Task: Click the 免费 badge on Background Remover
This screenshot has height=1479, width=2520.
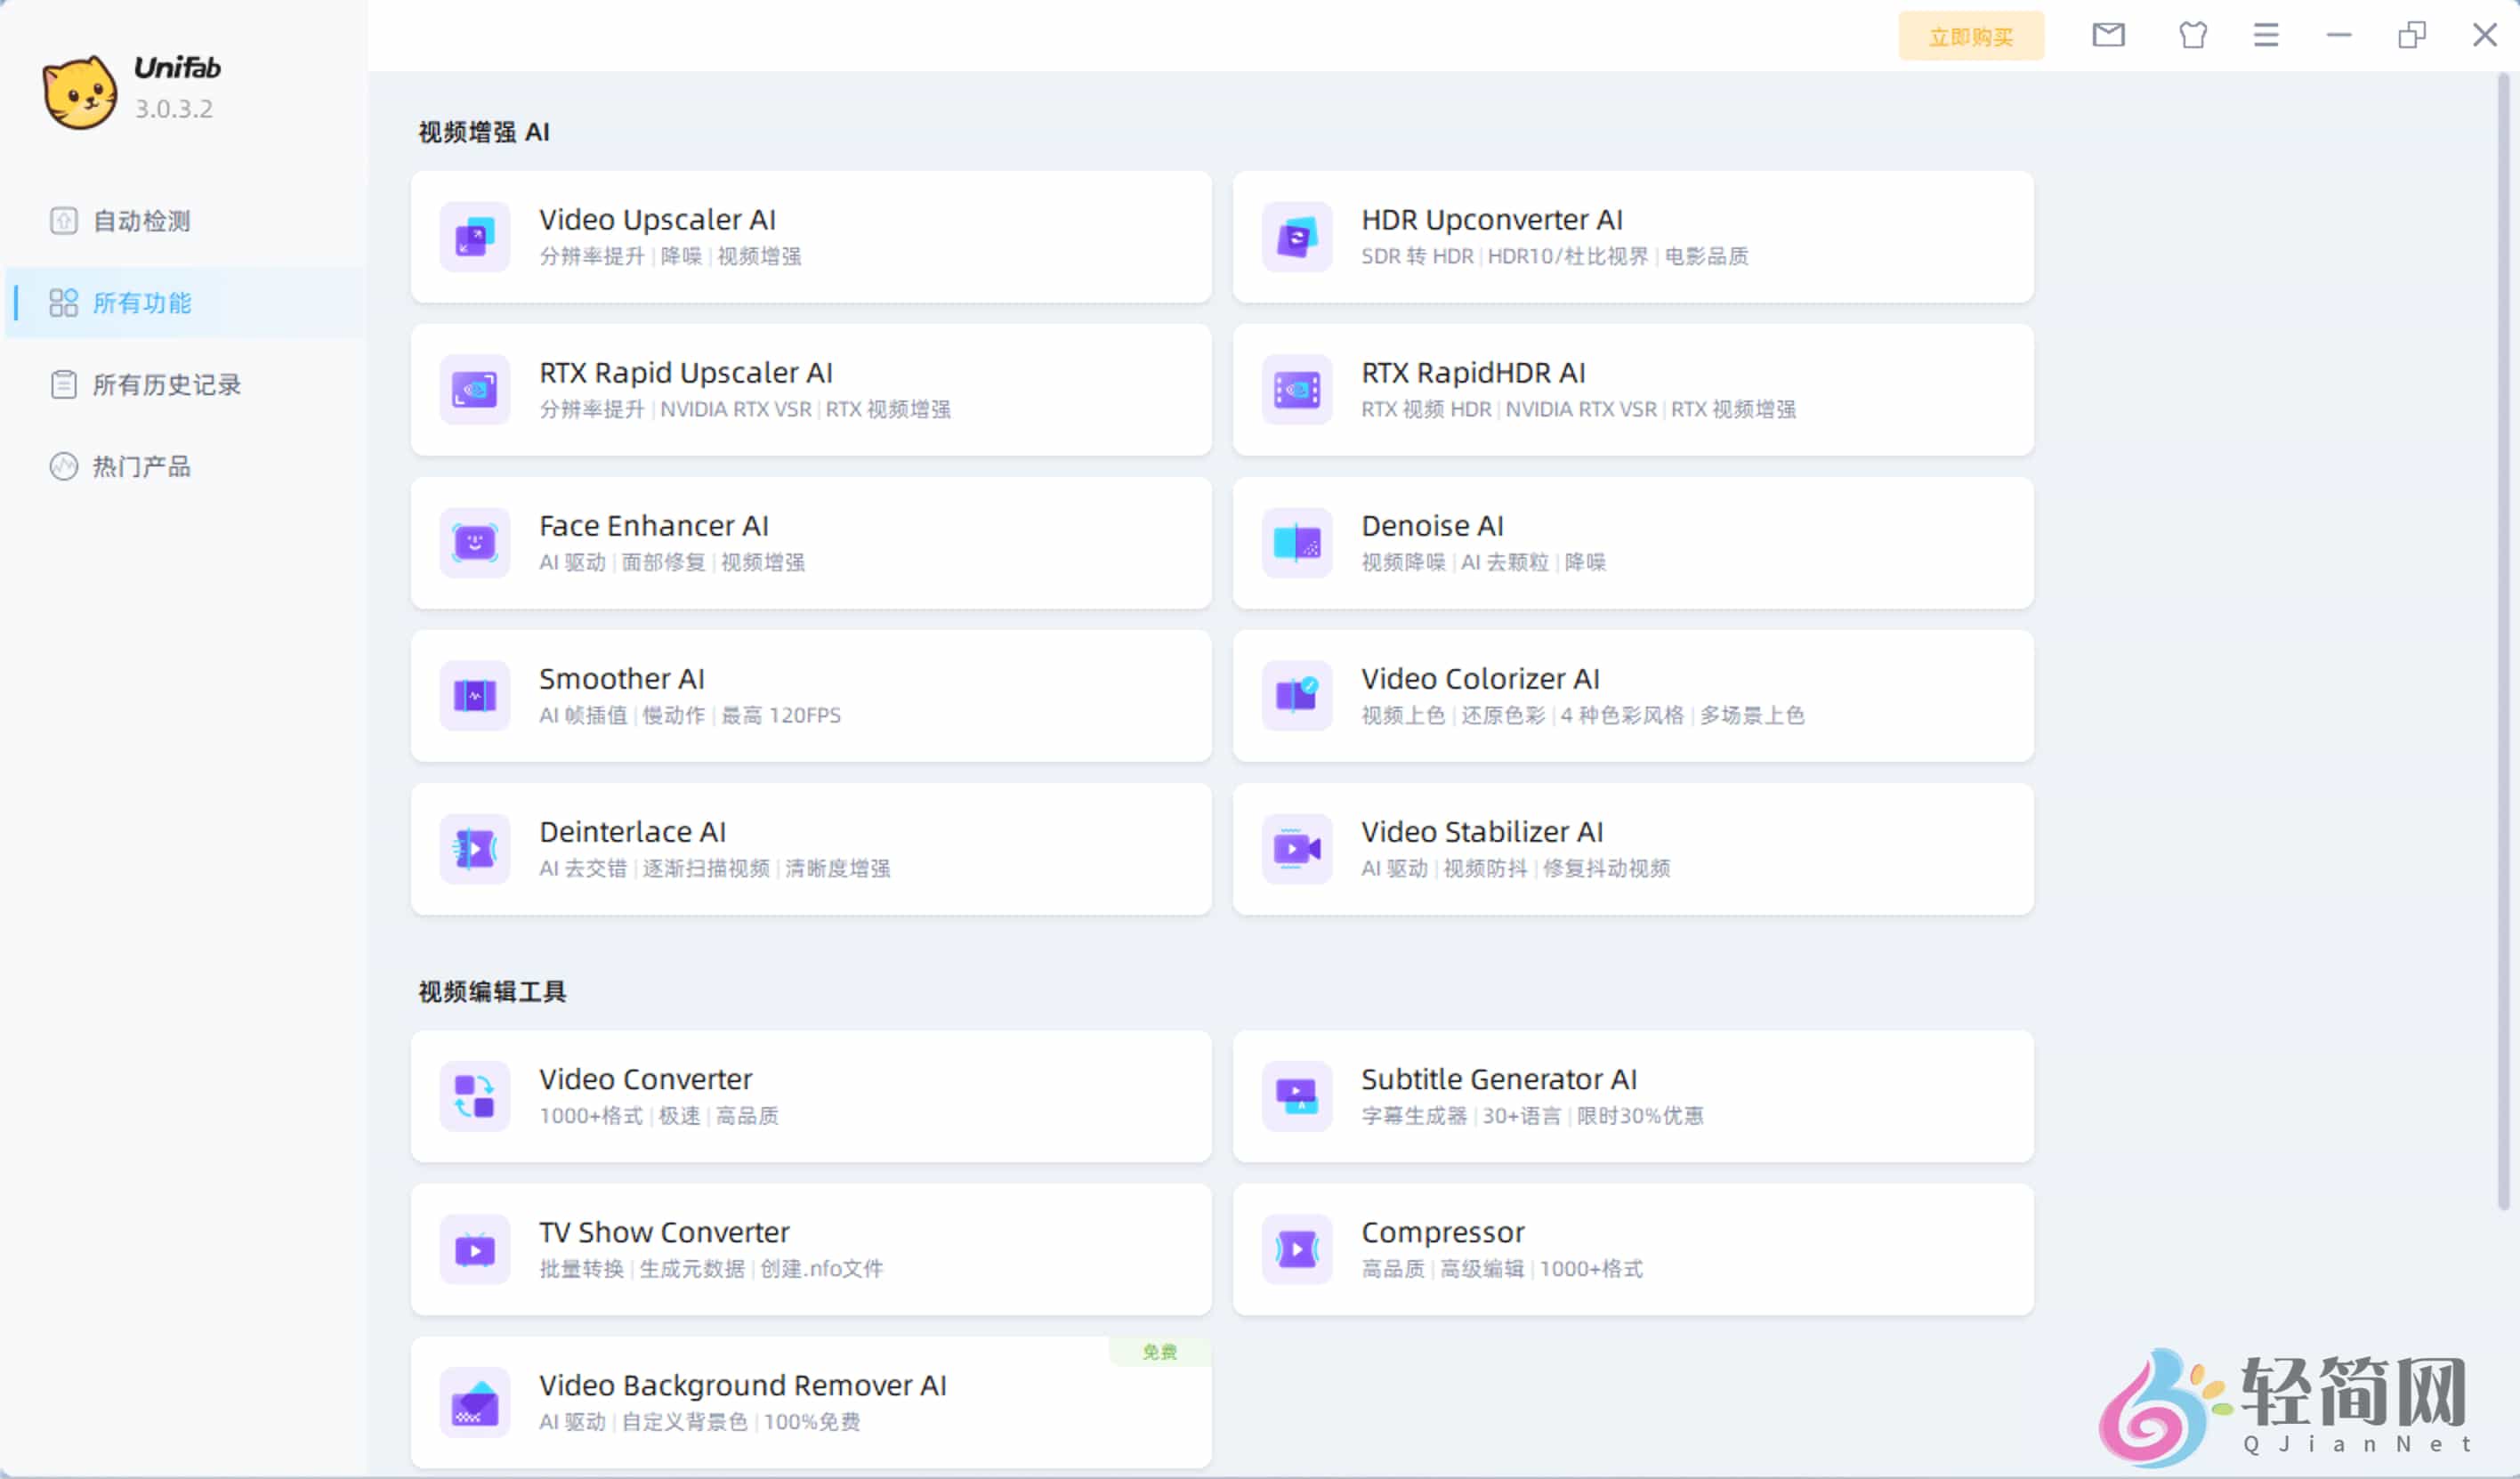Action: tap(1160, 1352)
